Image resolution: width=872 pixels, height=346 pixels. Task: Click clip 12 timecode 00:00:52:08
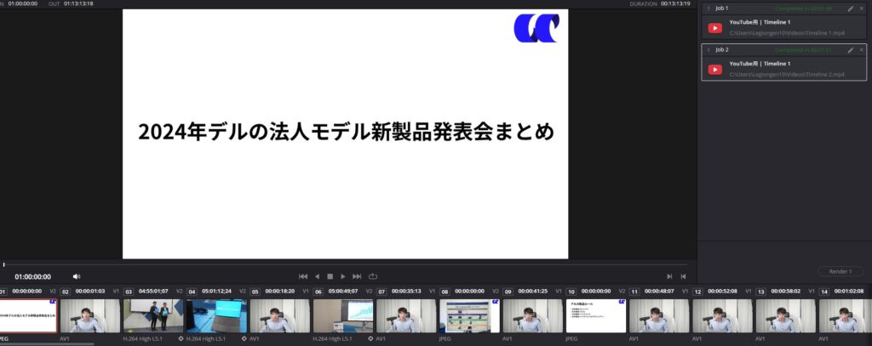[723, 291]
